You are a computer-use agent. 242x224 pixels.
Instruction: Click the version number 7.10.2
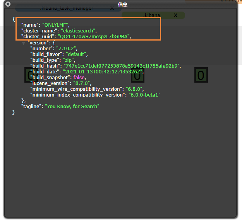tap(66, 49)
